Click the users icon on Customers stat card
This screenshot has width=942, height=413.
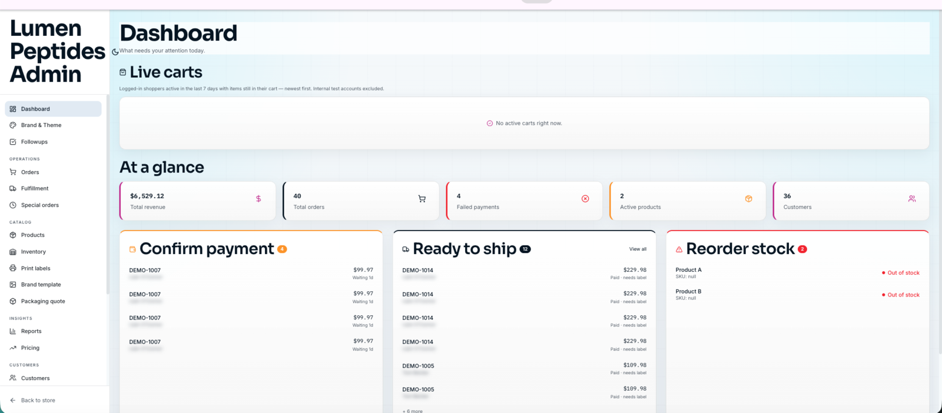912,199
